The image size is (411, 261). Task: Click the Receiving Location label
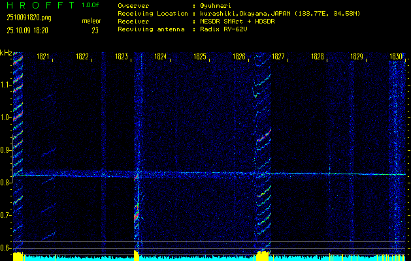[x=153, y=14]
